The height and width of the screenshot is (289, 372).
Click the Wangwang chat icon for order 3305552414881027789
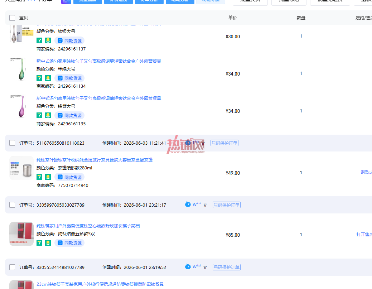[x=188, y=267]
